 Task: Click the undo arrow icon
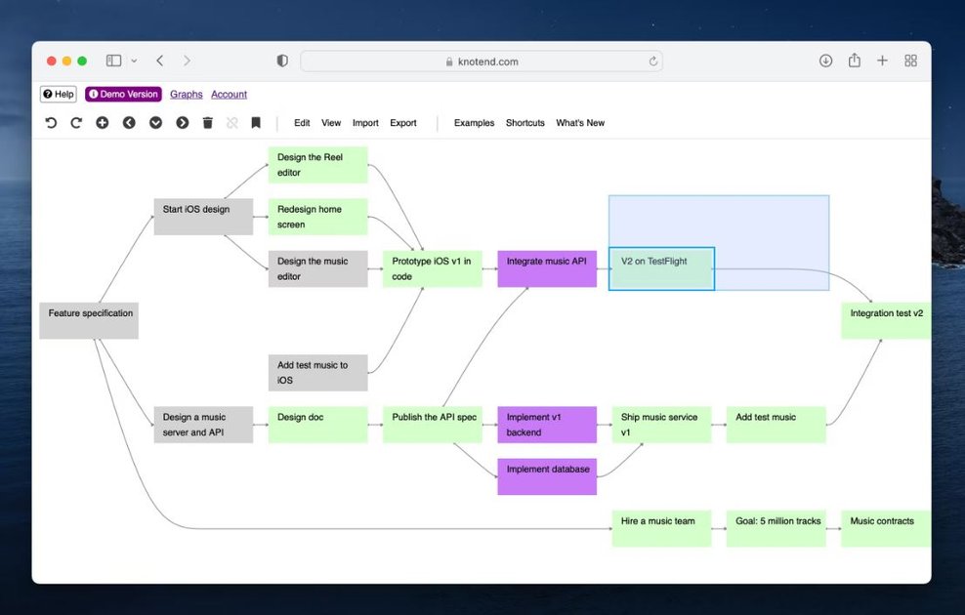(x=52, y=123)
